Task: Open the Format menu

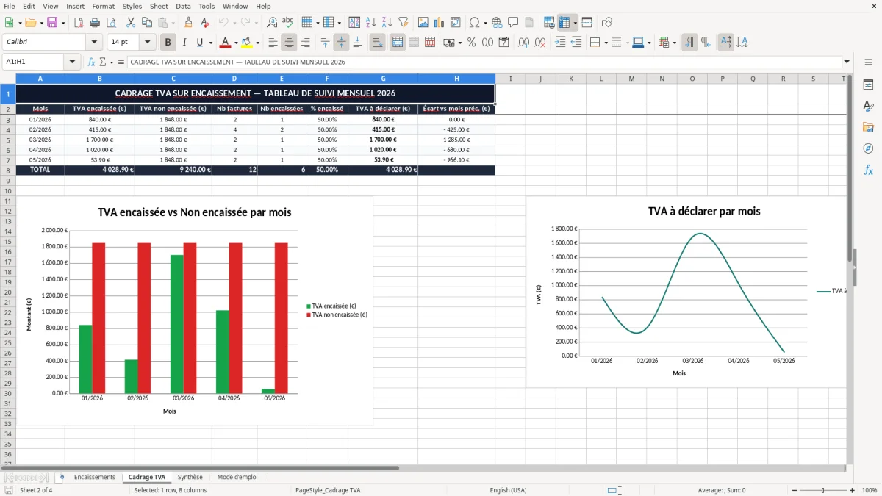Action: [103, 6]
